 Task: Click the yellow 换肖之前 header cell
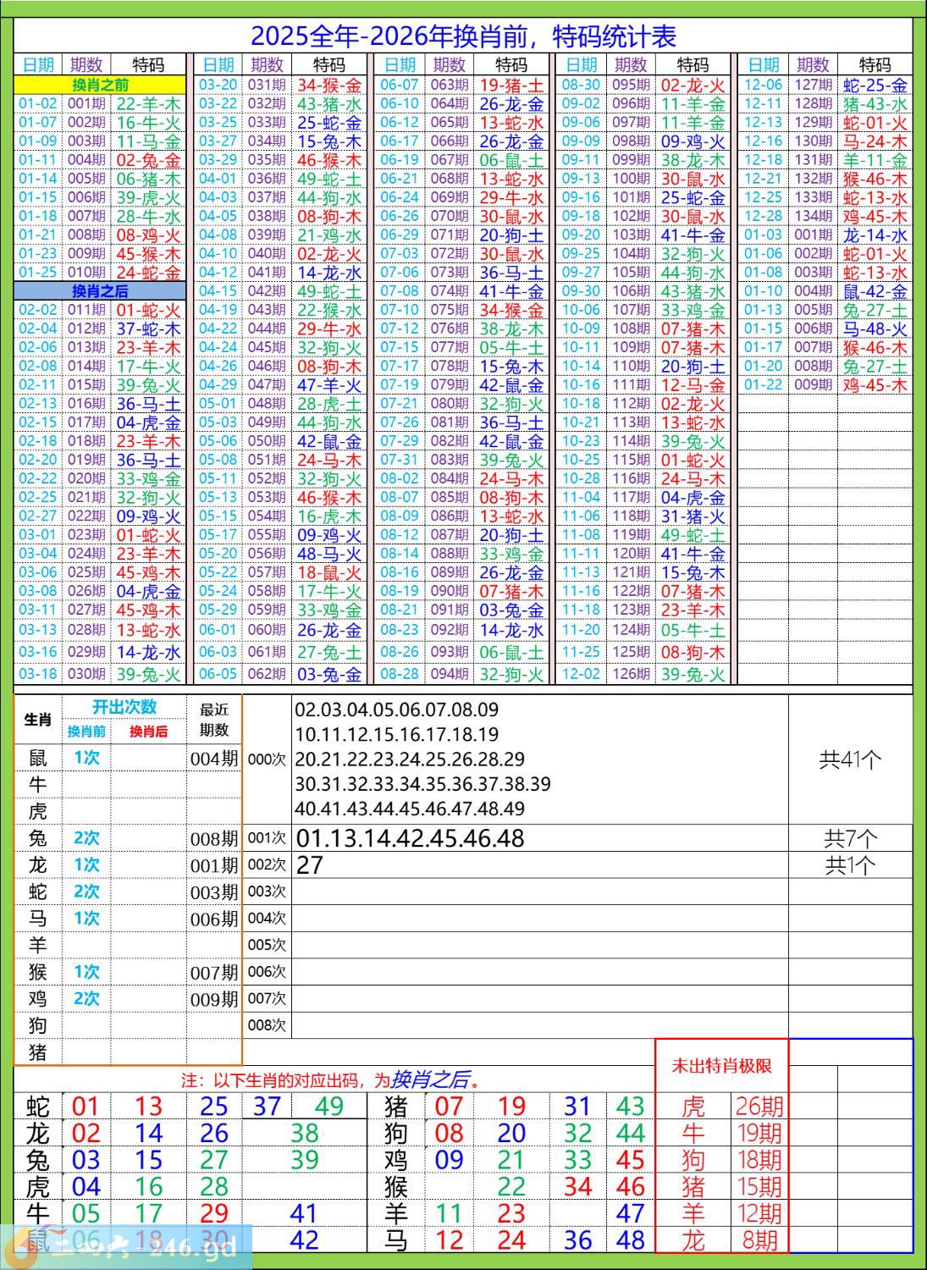click(99, 86)
